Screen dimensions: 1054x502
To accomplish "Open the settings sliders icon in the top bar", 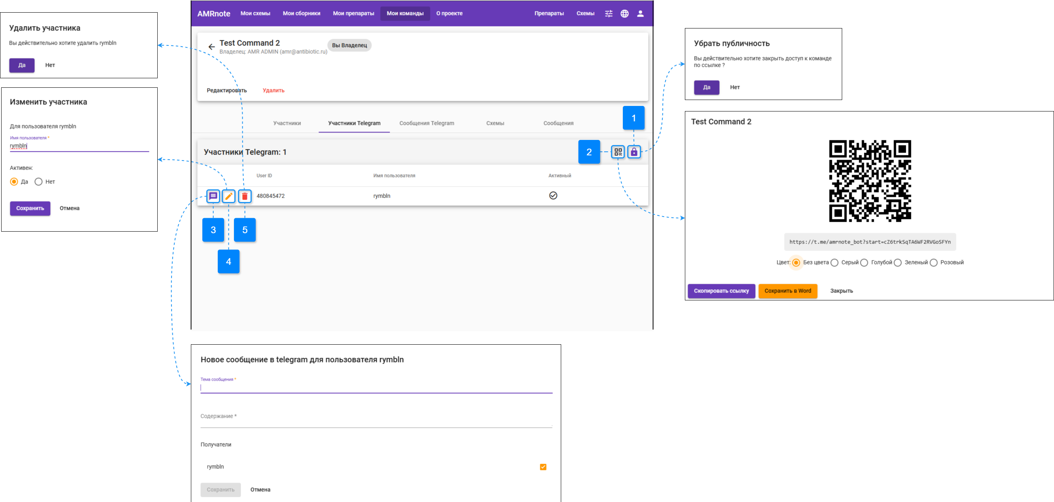I will 609,13.
